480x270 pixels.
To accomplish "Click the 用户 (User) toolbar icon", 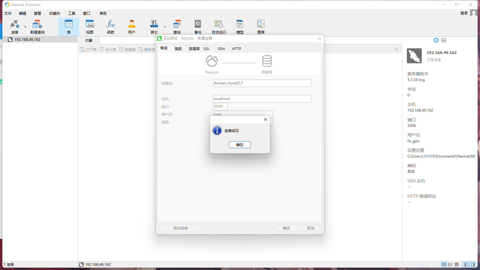I will [x=131, y=26].
